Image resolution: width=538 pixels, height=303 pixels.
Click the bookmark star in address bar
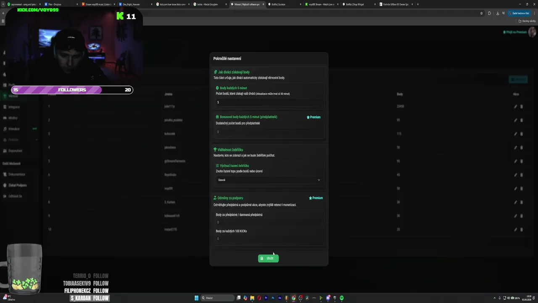click(482, 13)
